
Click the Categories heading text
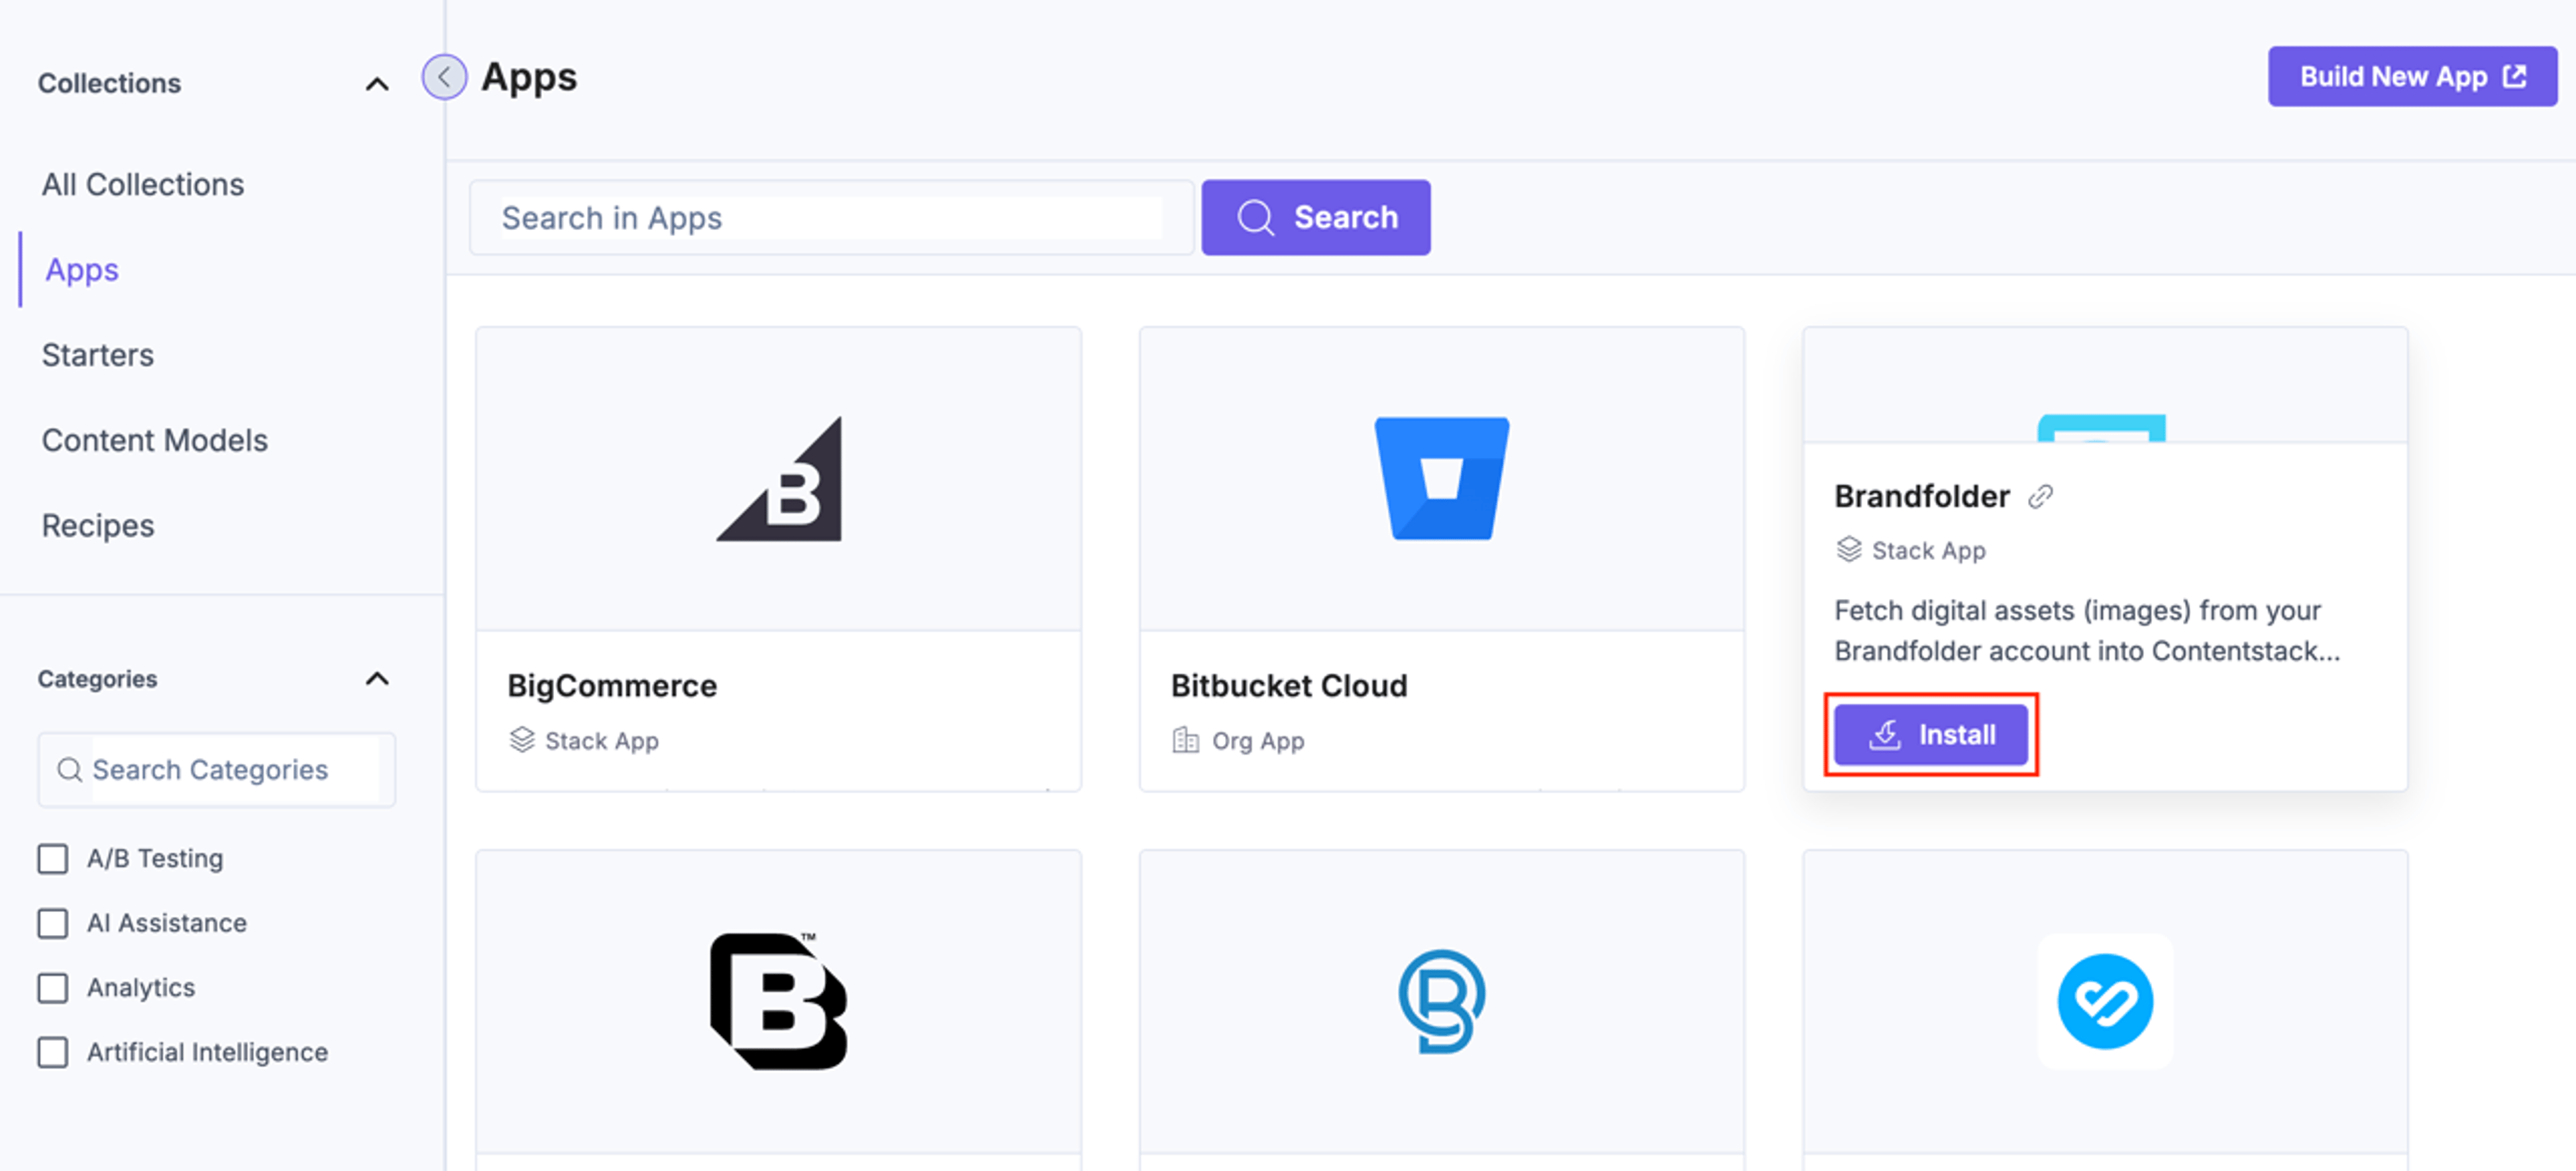coord(97,679)
